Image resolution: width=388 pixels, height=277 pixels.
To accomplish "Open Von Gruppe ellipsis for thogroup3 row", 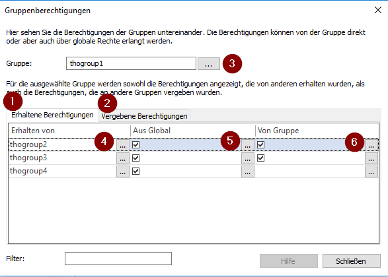I will [x=371, y=158].
